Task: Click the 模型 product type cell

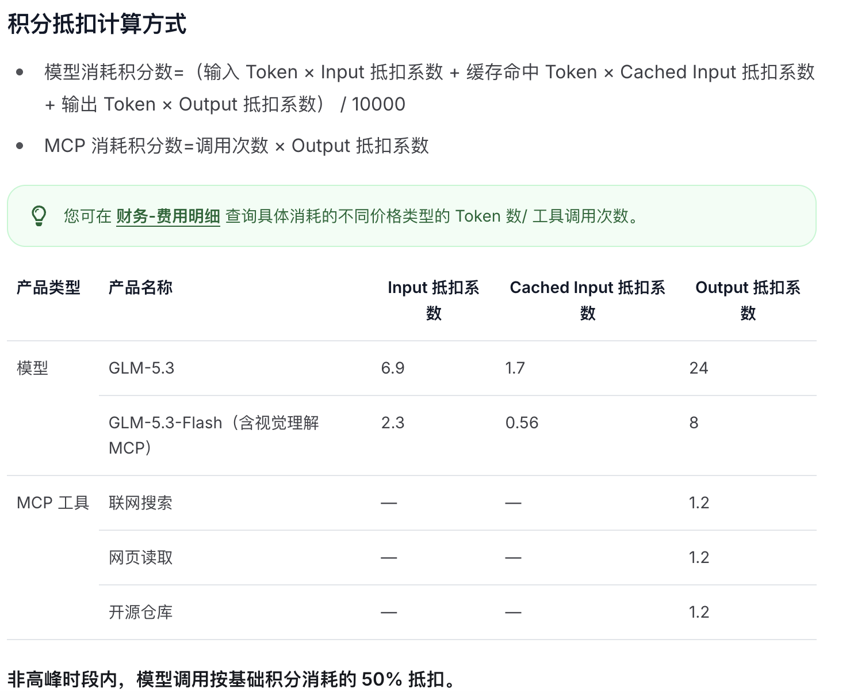Action: click(32, 368)
